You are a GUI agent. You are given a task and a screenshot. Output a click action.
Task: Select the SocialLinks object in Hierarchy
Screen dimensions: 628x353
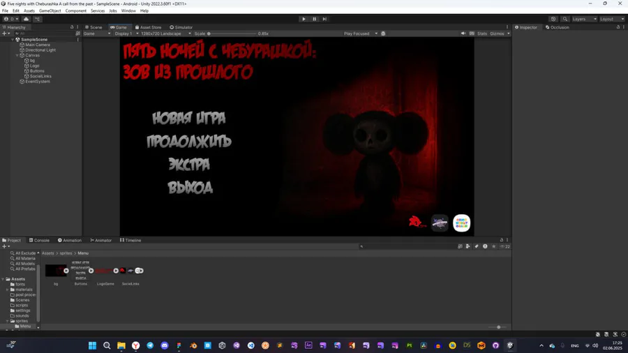point(40,76)
